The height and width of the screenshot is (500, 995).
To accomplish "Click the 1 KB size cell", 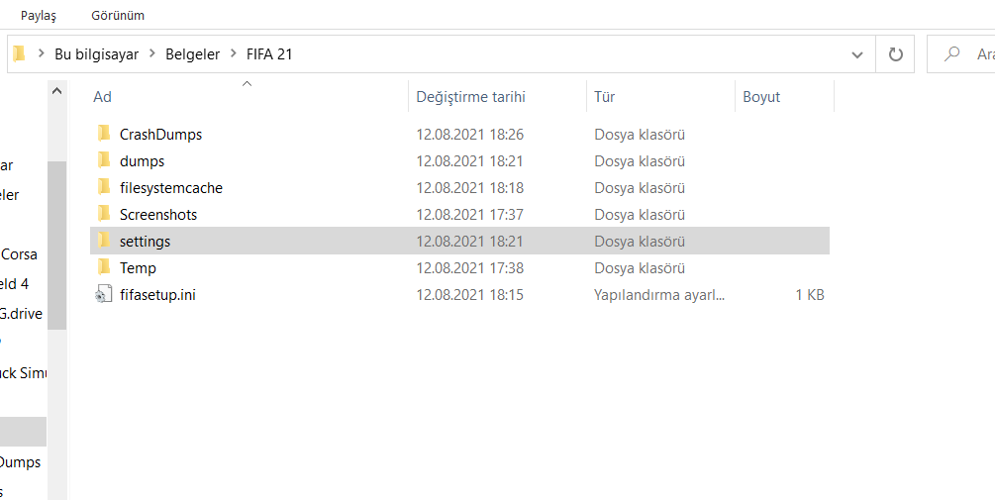I will click(810, 294).
